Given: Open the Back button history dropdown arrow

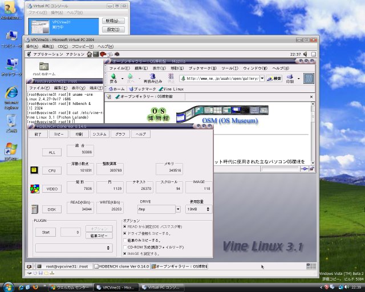Looking at the screenshot, I should click(x=123, y=79).
